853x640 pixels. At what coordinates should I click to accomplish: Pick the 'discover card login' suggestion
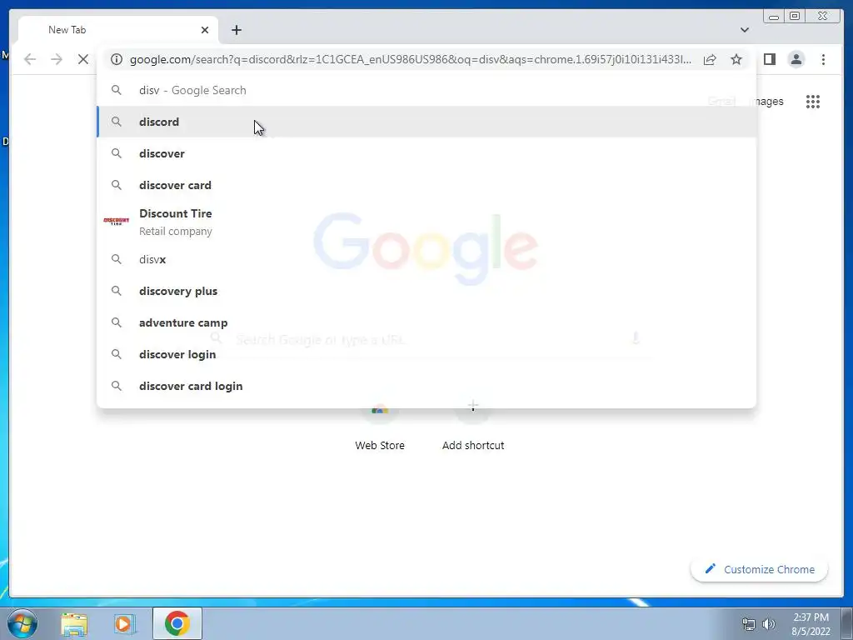pyautogui.click(x=426, y=386)
